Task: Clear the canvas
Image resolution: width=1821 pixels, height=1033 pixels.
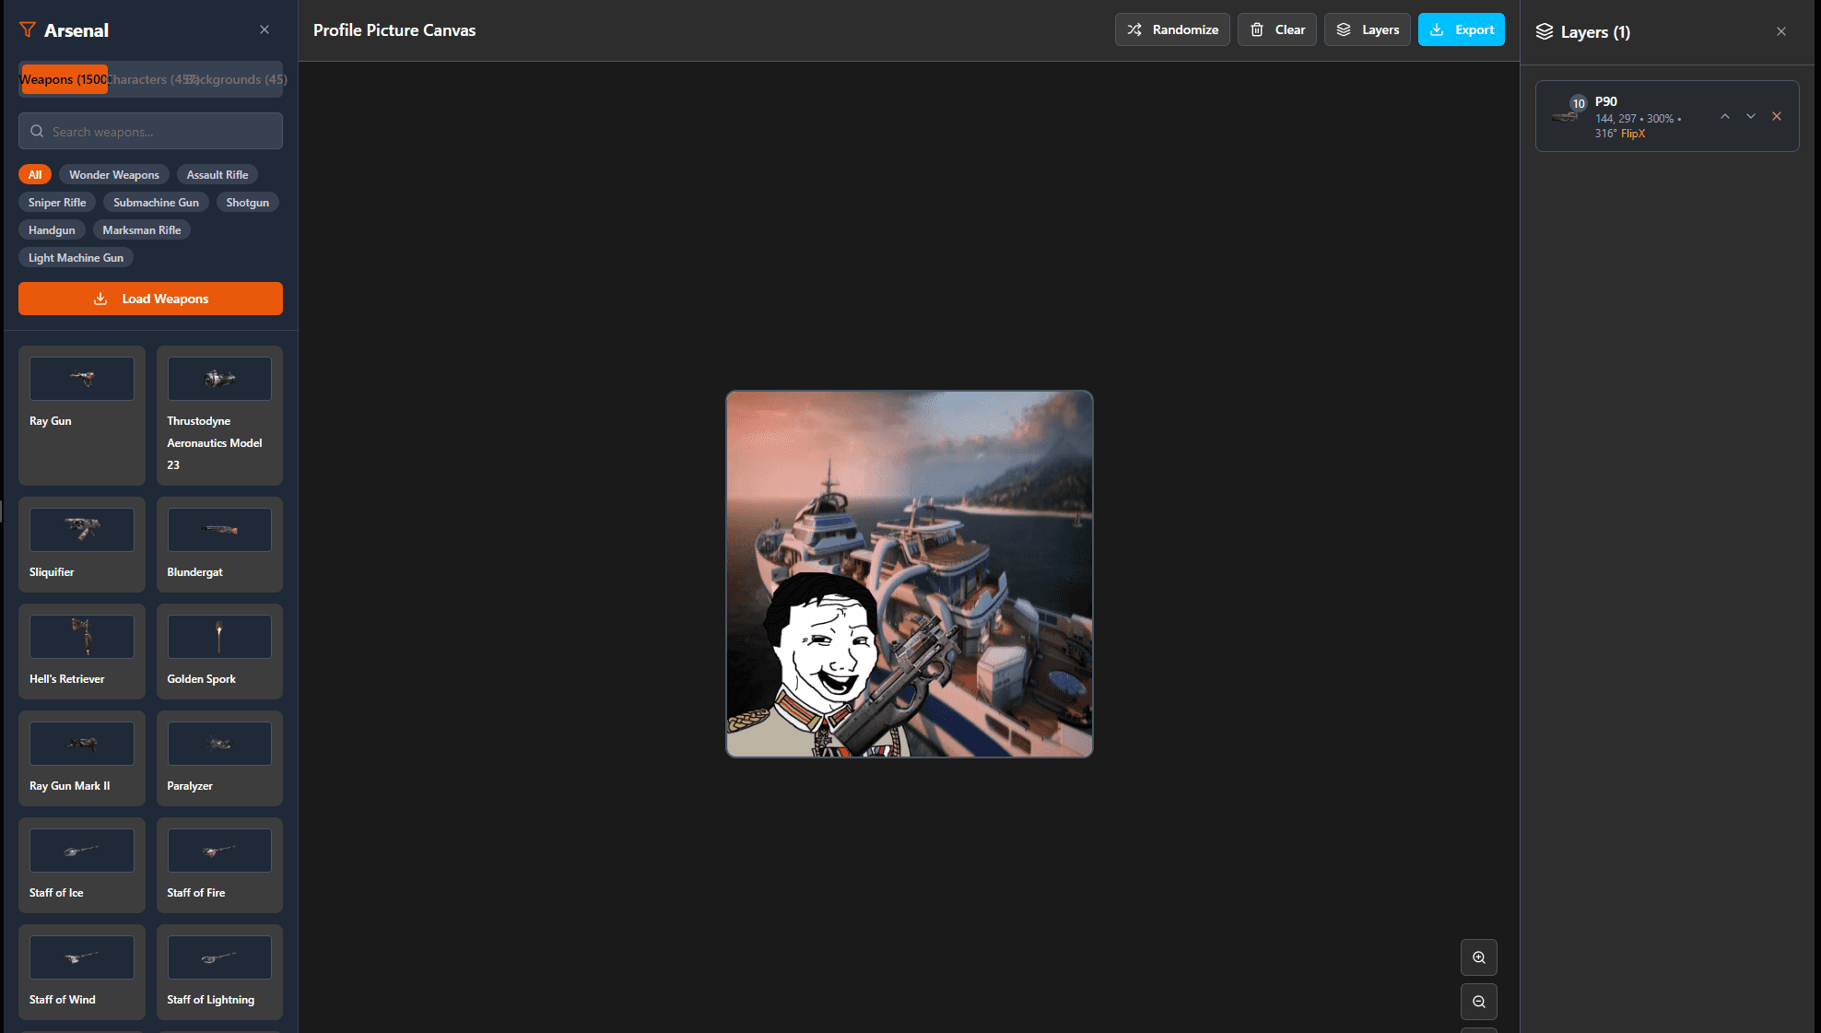Action: point(1277,29)
